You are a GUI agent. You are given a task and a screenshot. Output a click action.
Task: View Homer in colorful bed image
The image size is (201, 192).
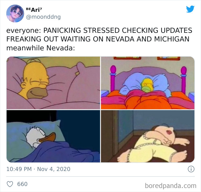[x=148, y=83]
